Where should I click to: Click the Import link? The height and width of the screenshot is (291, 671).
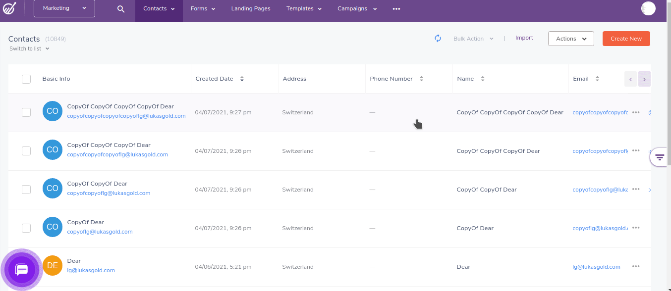pos(524,38)
